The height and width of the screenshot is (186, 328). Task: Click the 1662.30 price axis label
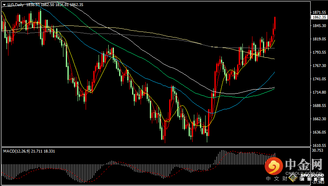319,119
